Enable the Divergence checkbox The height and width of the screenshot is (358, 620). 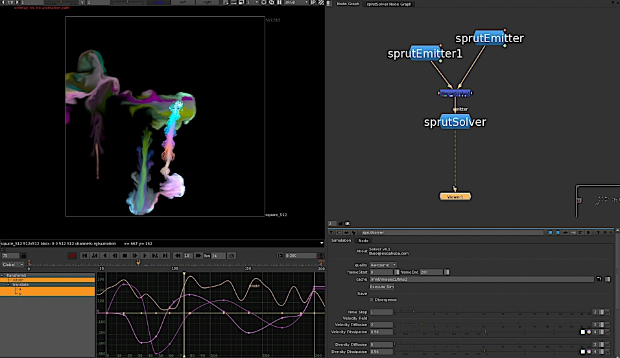(x=371, y=300)
